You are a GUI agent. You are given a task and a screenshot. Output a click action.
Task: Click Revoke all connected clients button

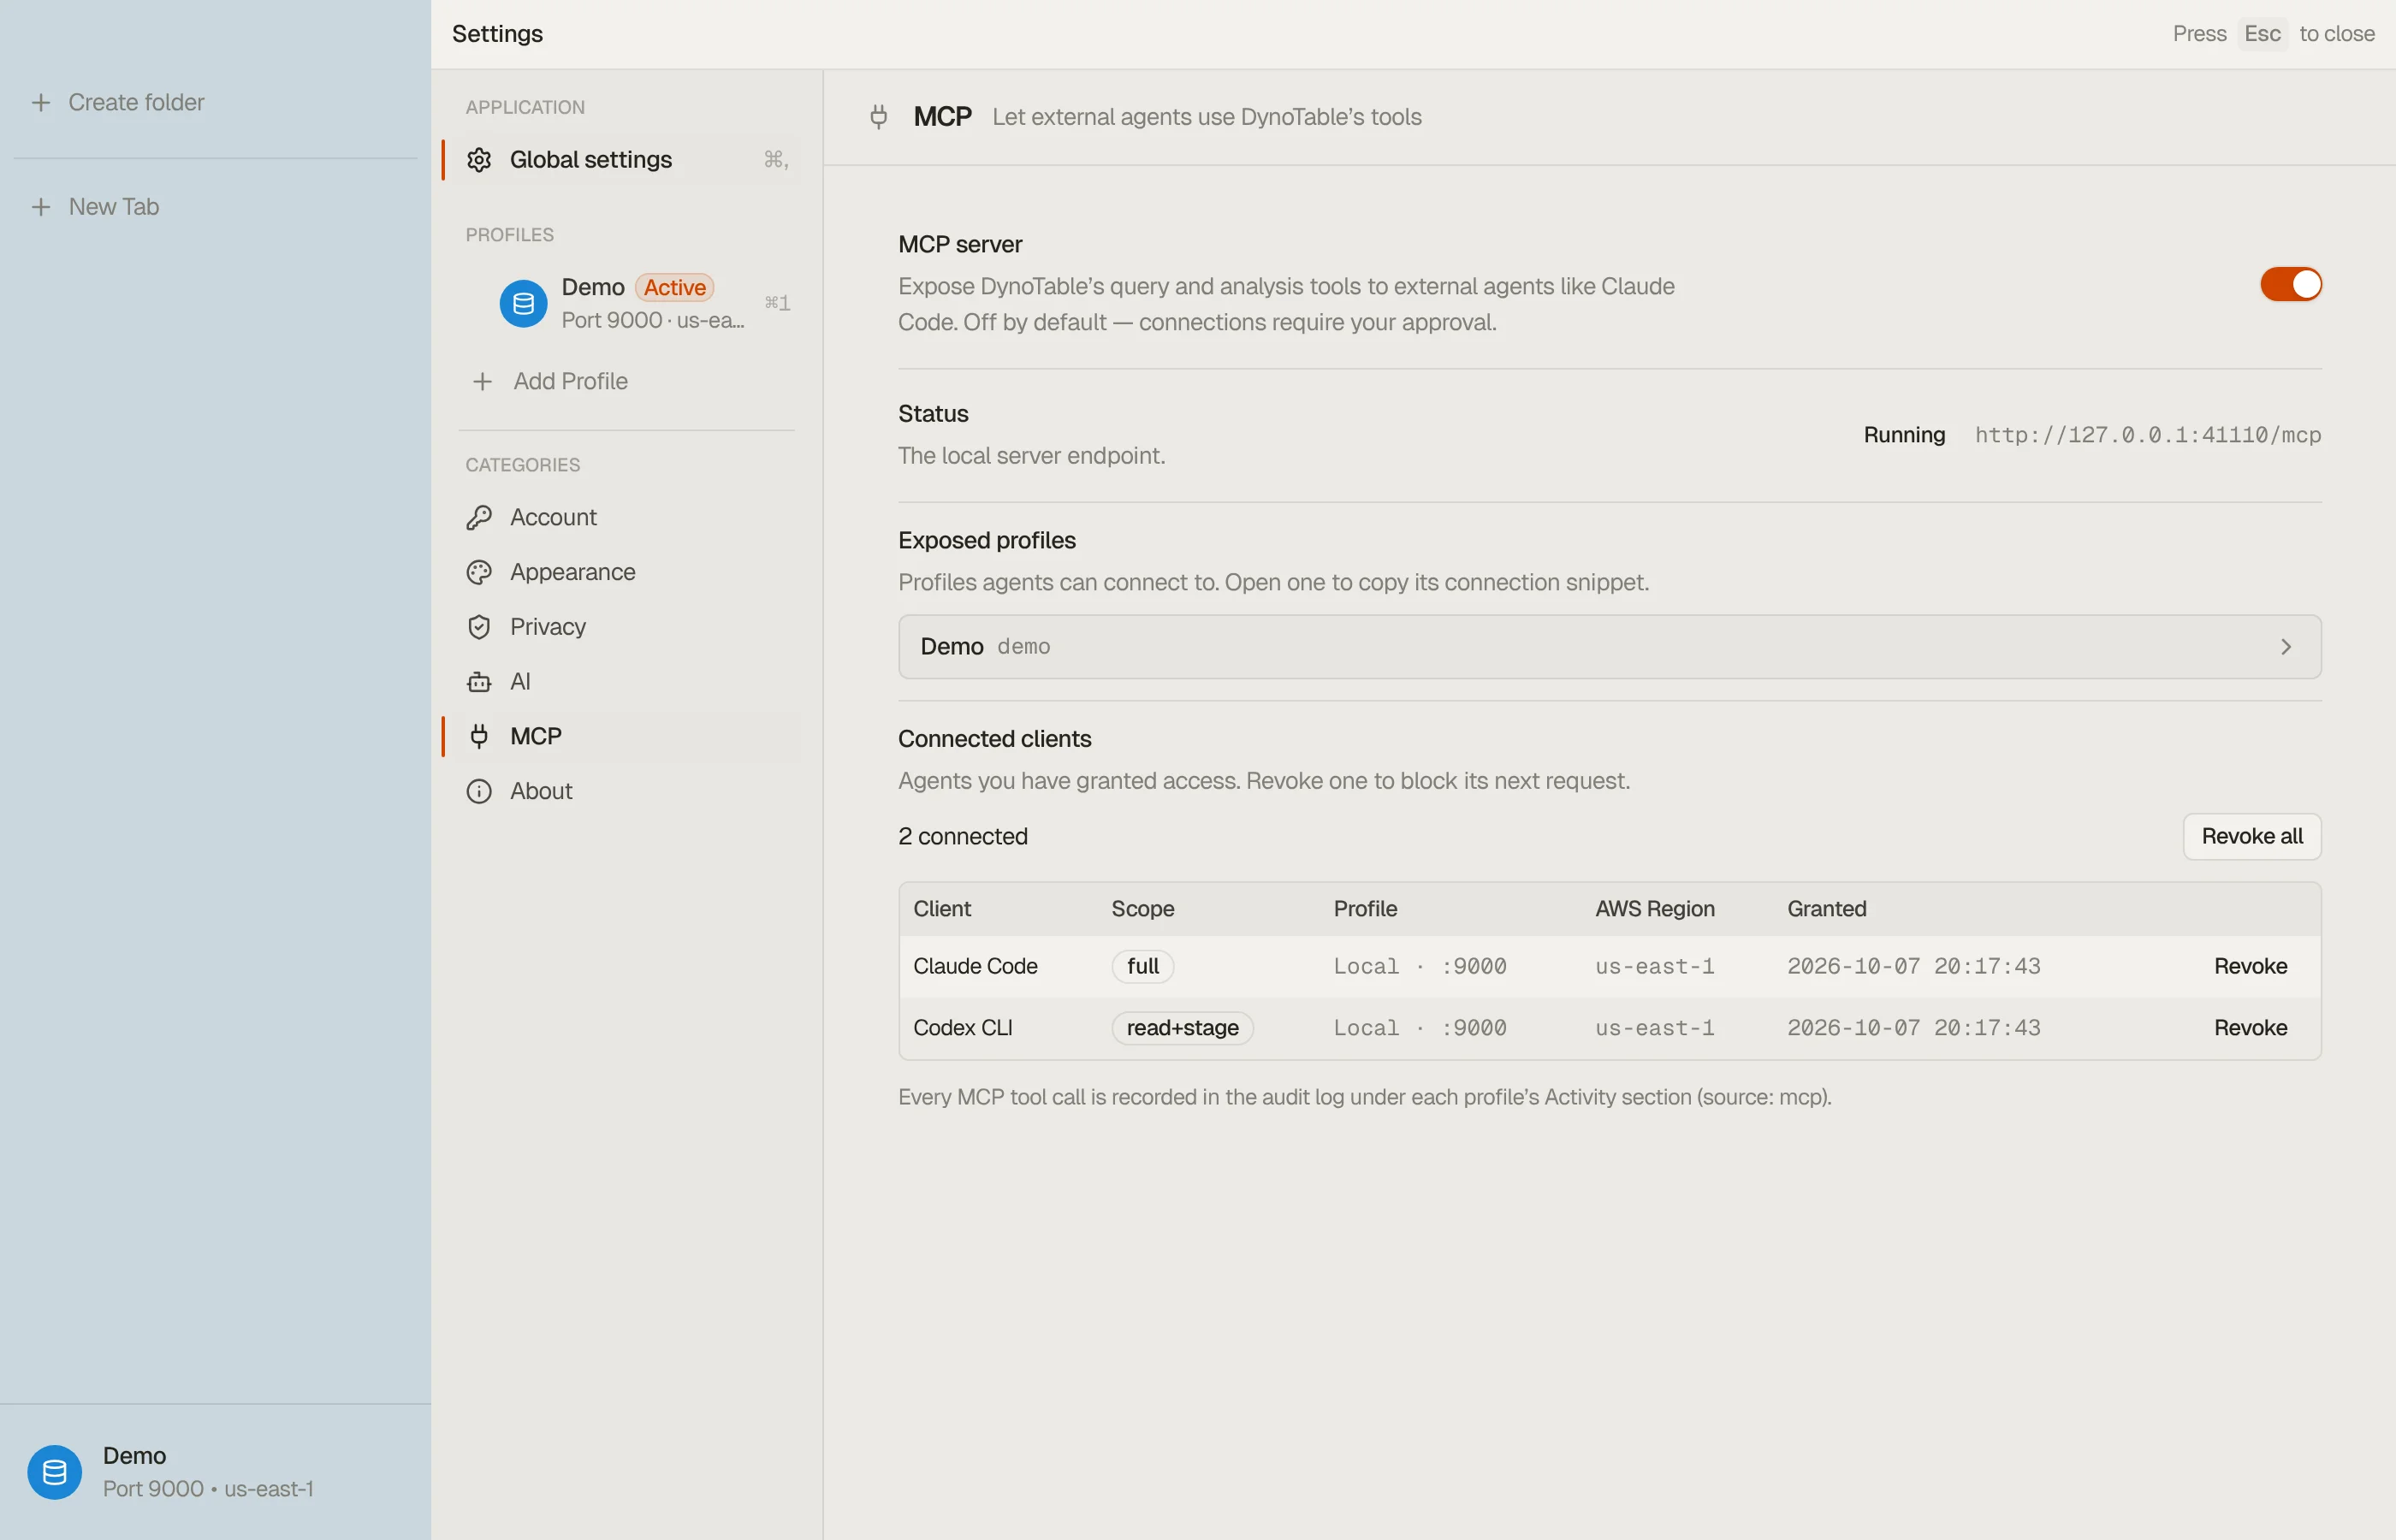pos(2251,836)
